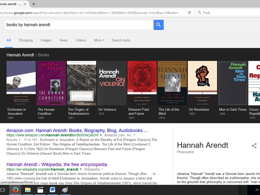260x195 pixels.
Task: Select the Between Past and Future cover
Action: pyautogui.click(x=142, y=83)
